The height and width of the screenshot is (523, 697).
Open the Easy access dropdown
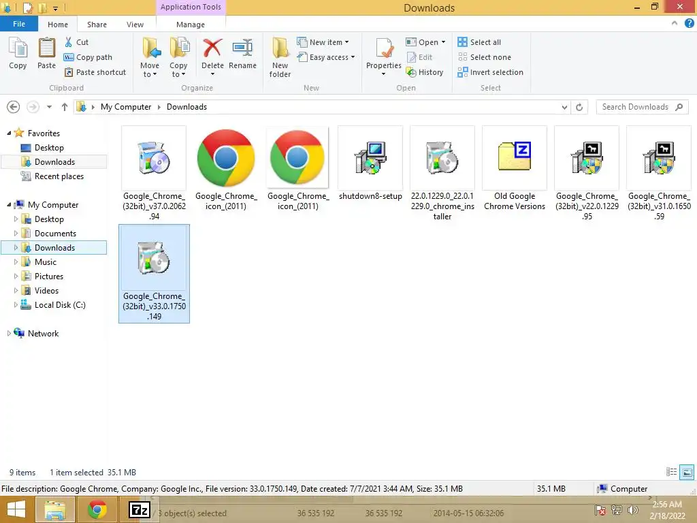pos(326,57)
